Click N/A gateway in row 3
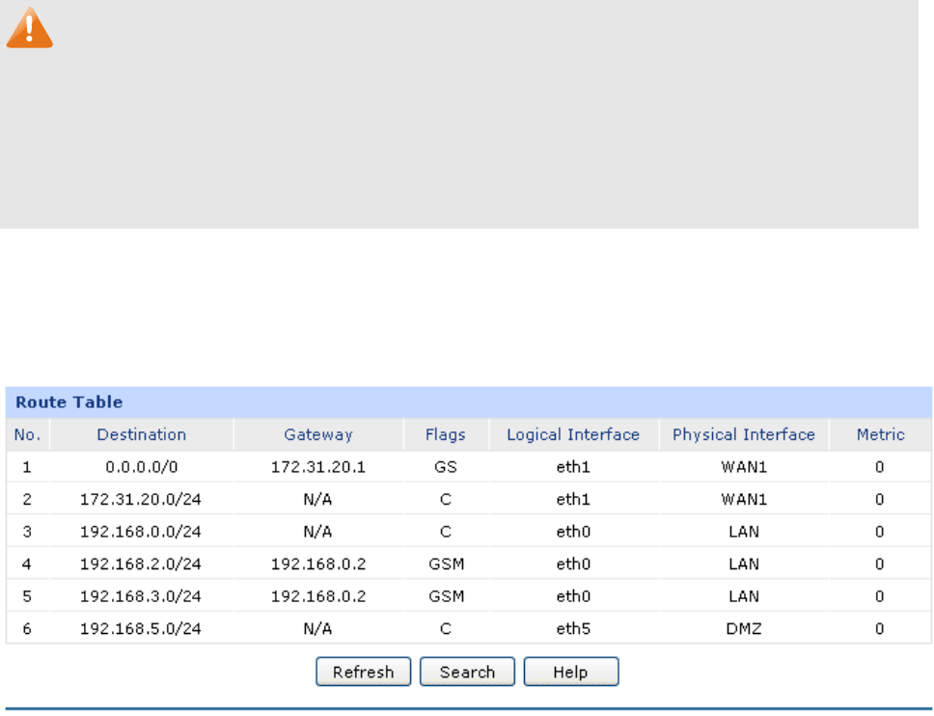Image resolution: width=934 pixels, height=716 pixels. (x=317, y=532)
